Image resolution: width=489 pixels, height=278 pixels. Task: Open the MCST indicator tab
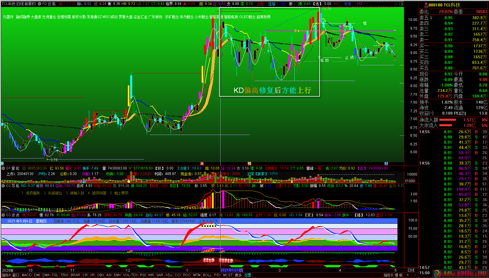[228, 275]
